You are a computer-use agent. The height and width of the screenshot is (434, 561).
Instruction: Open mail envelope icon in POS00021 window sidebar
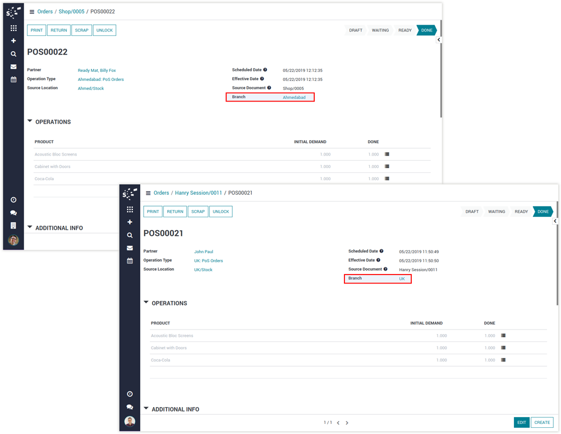click(130, 248)
